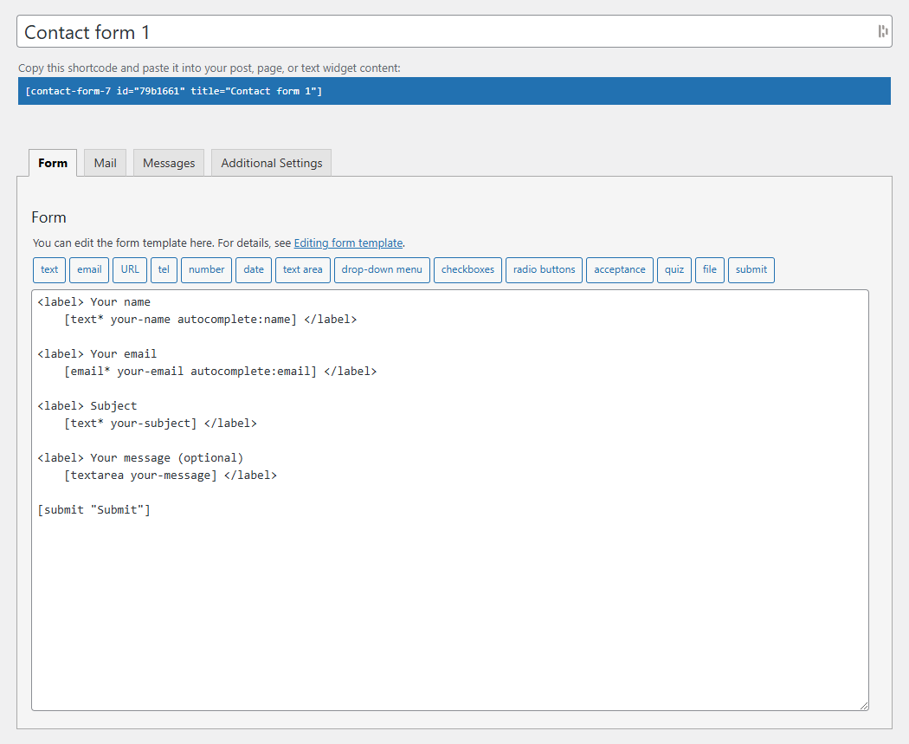
Task: Open the checkboxes tag generator
Action: click(467, 269)
